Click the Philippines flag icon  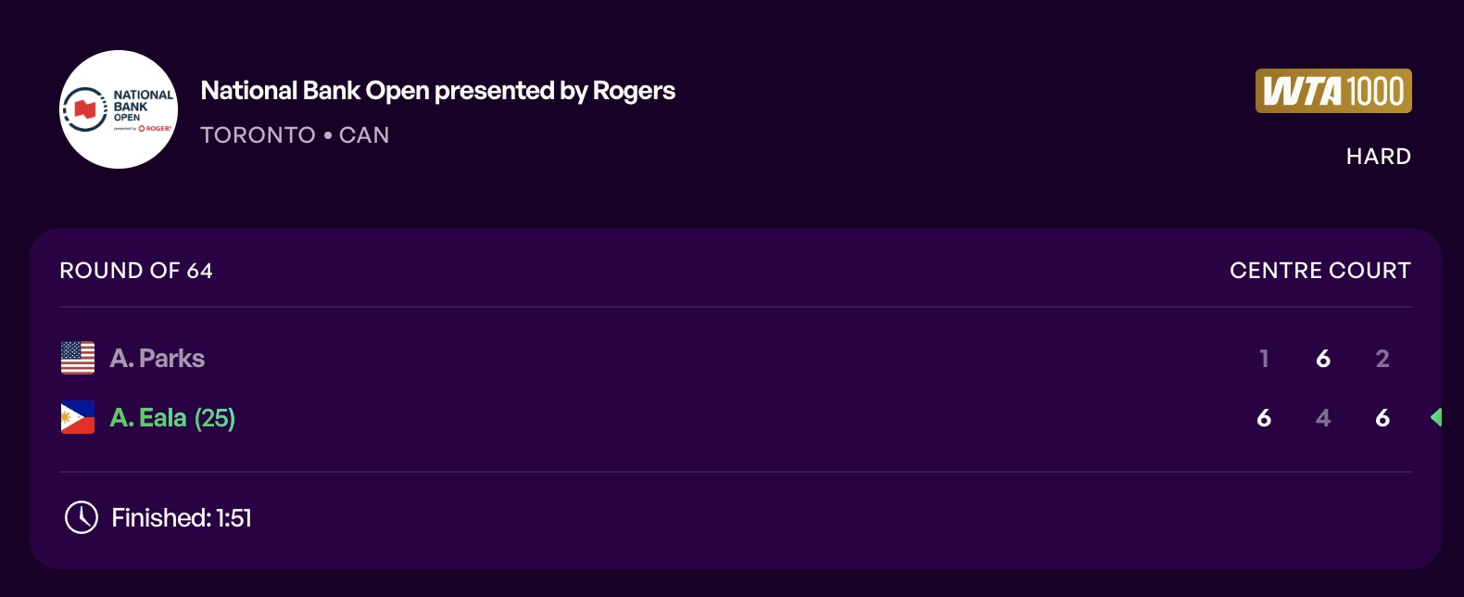point(78,418)
